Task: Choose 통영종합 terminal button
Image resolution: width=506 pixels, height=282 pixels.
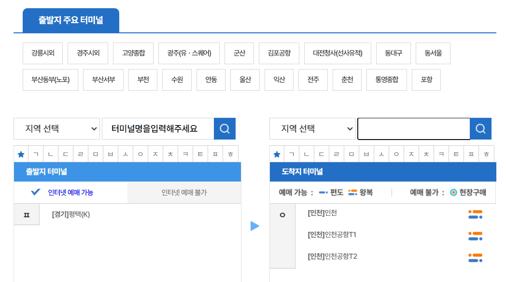Action: [x=387, y=80]
